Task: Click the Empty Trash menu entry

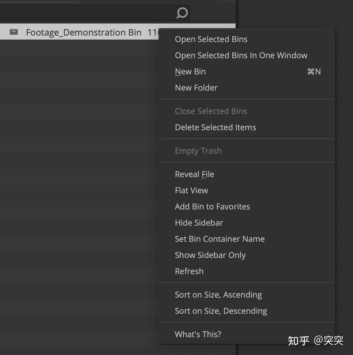Action: pyautogui.click(x=198, y=151)
